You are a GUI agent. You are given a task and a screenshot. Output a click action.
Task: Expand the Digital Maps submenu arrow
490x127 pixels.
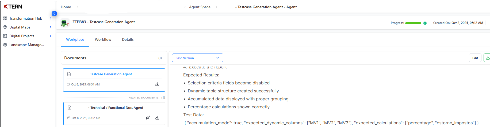pyautogui.click(x=51, y=27)
